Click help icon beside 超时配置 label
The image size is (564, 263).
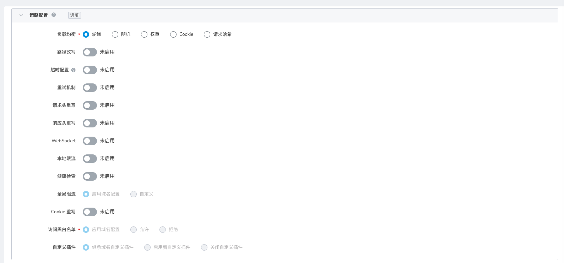coord(73,70)
